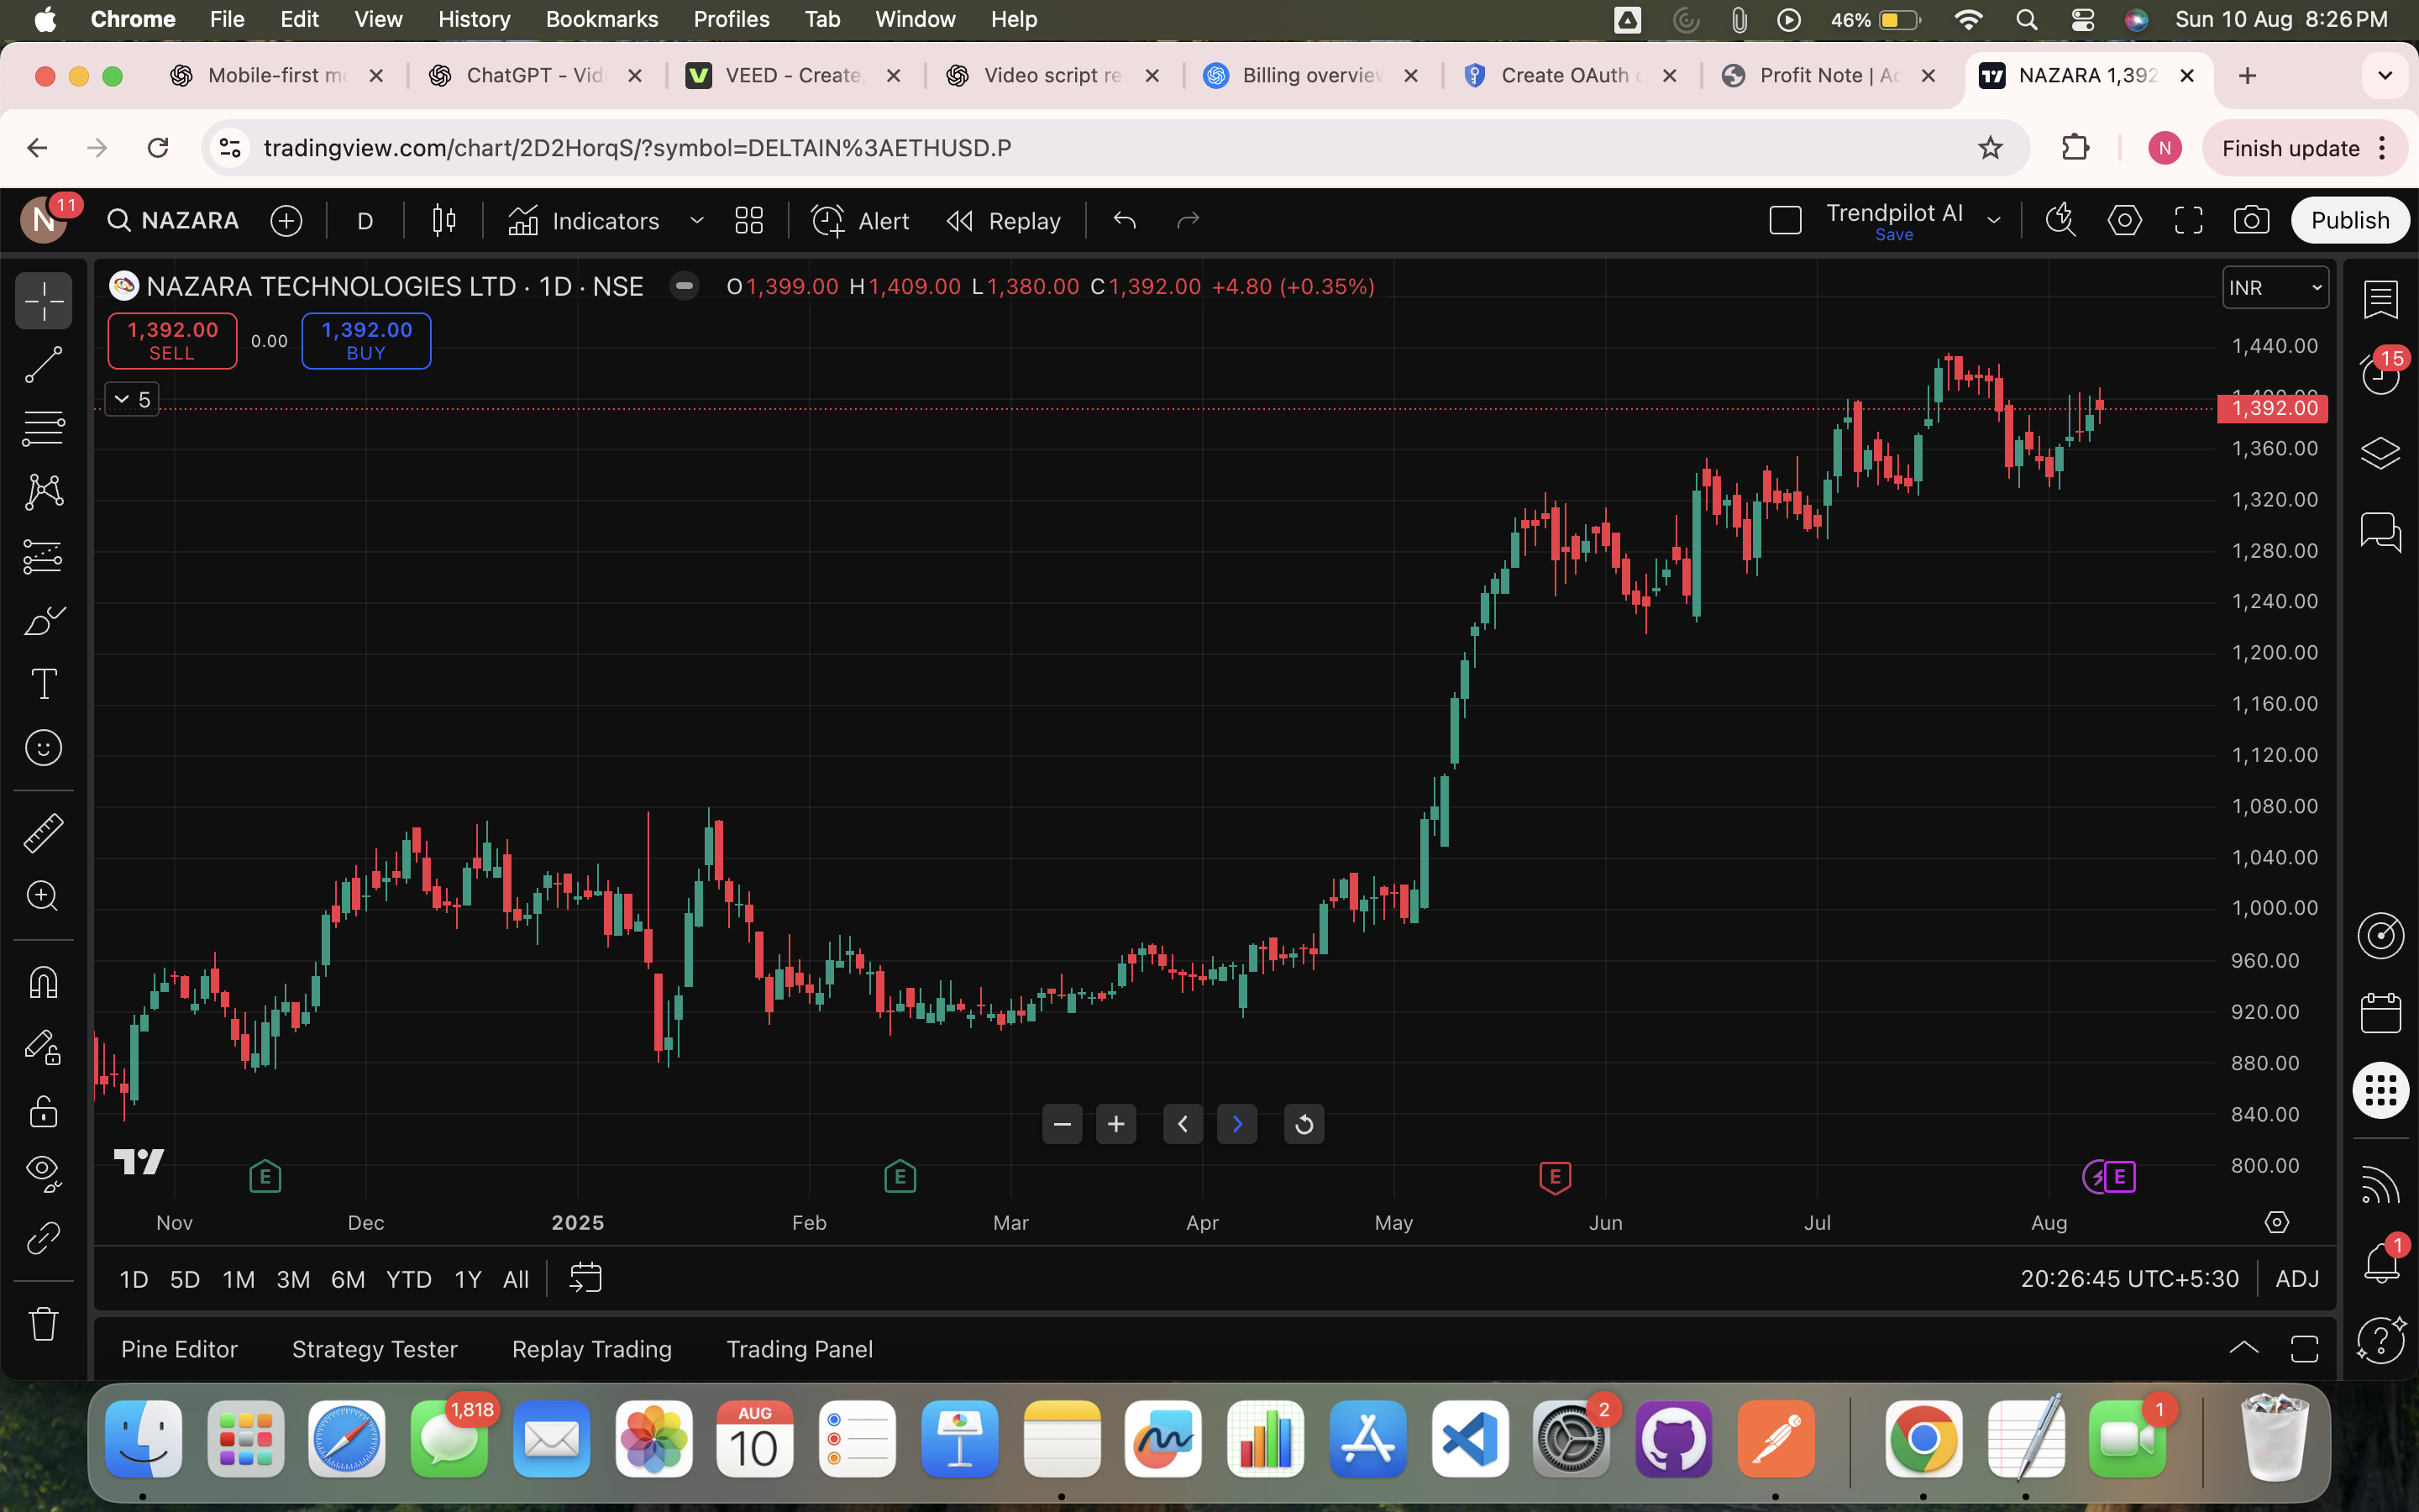Click the blue BUY 1,392.00 button

click(x=366, y=341)
